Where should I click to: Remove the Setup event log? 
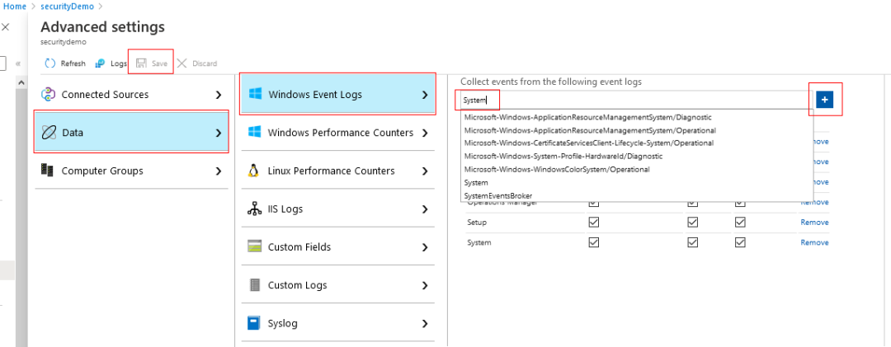click(x=814, y=222)
